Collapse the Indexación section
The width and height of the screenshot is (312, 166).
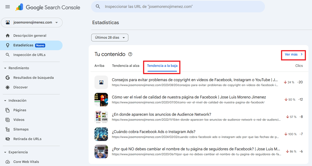click(x=5, y=100)
